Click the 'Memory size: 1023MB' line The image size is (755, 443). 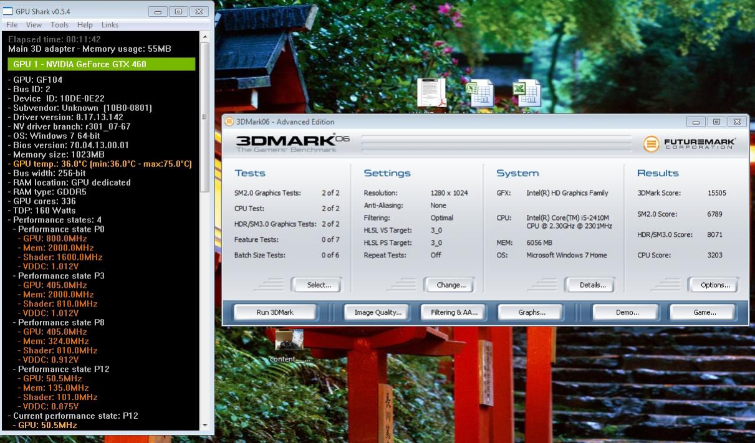click(x=56, y=155)
